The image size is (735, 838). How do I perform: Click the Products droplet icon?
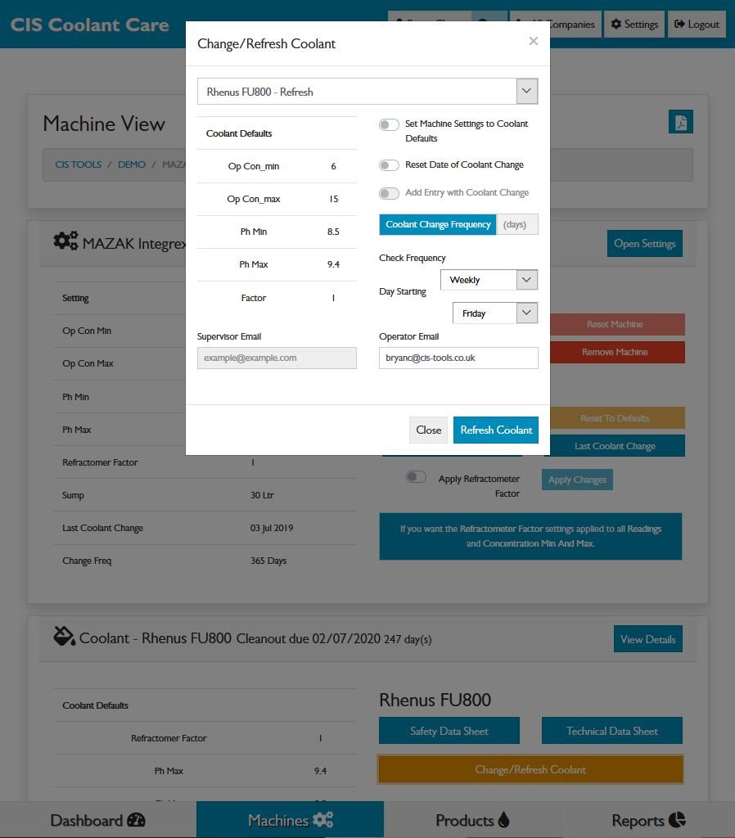(503, 820)
